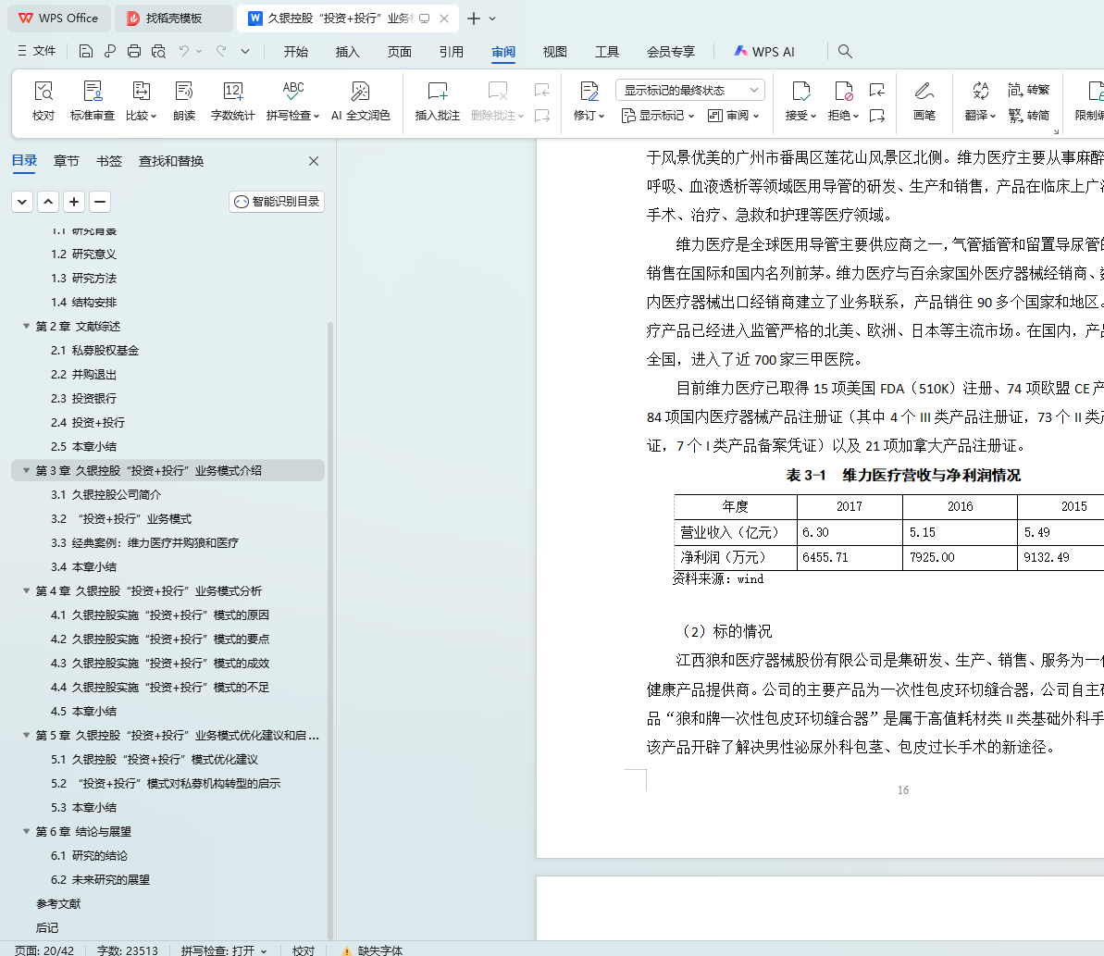Click the navigation pane scrollbar
Screen dimensions: 1104x956
[x=329, y=630]
